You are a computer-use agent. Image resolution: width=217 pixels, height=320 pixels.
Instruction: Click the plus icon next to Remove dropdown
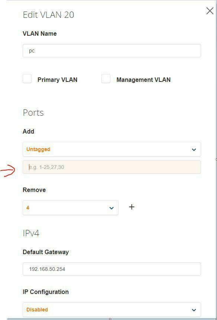point(132,207)
